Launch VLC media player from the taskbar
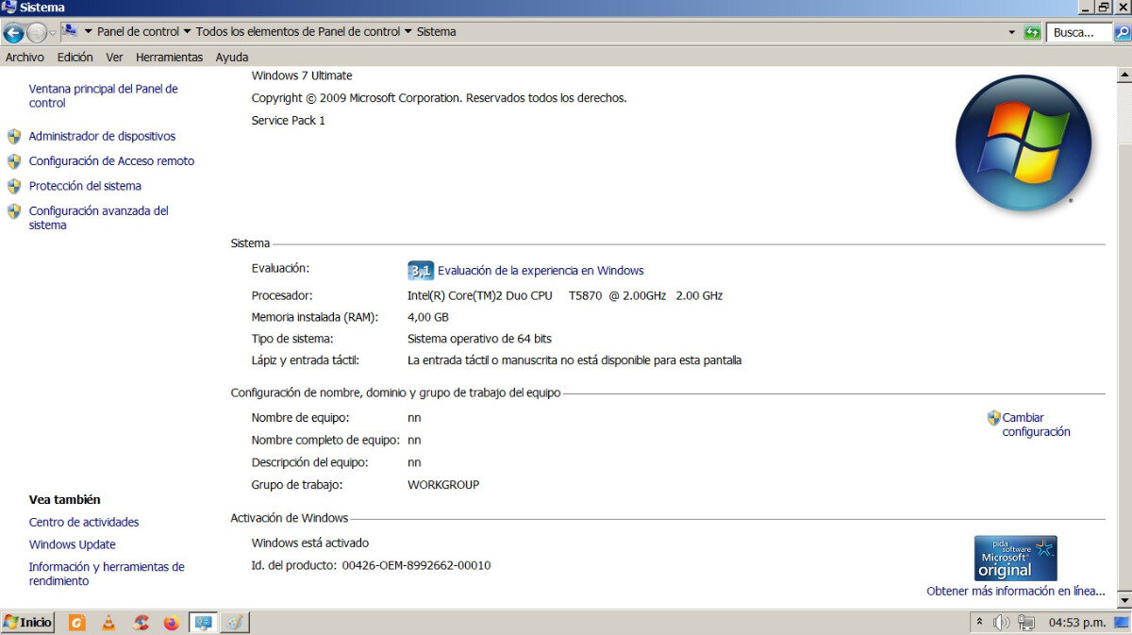Viewport: 1132px width, 635px height. click(x=108, y=623)
